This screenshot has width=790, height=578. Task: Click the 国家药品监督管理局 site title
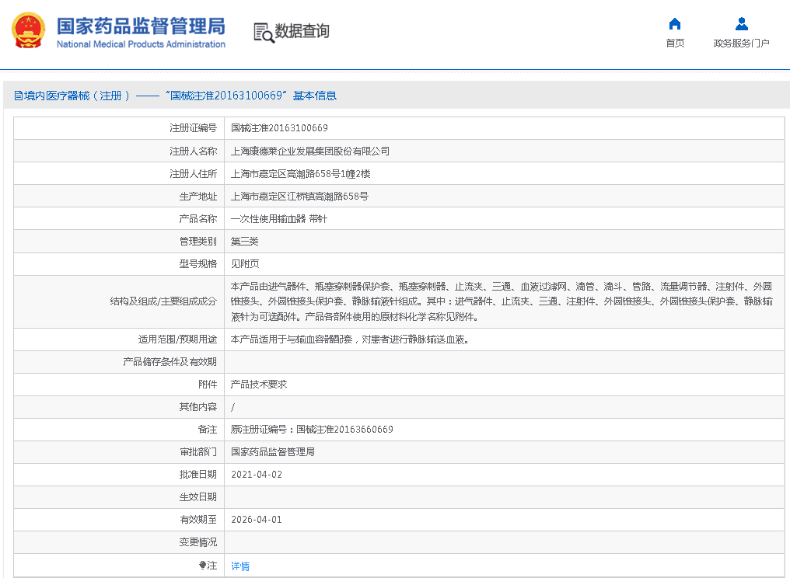[x=141, y=26]
